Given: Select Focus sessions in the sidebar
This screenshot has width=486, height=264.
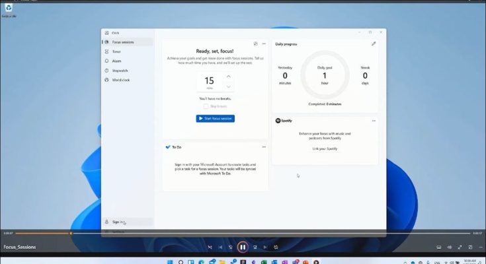Looking at the screenshot, I should (122, 42).
